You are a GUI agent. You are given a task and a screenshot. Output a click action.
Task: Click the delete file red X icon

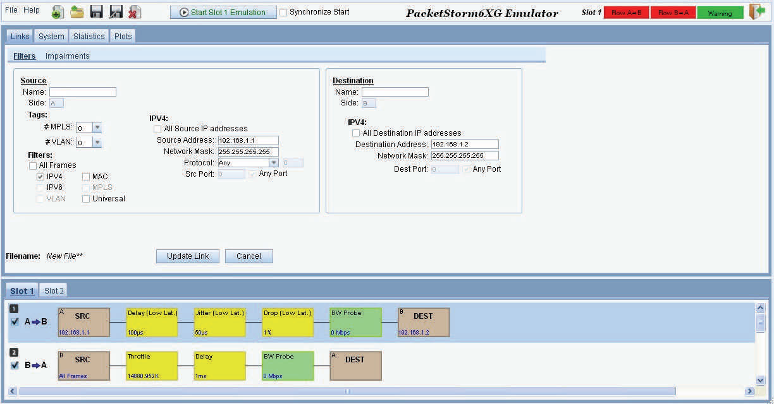point(135,12)
